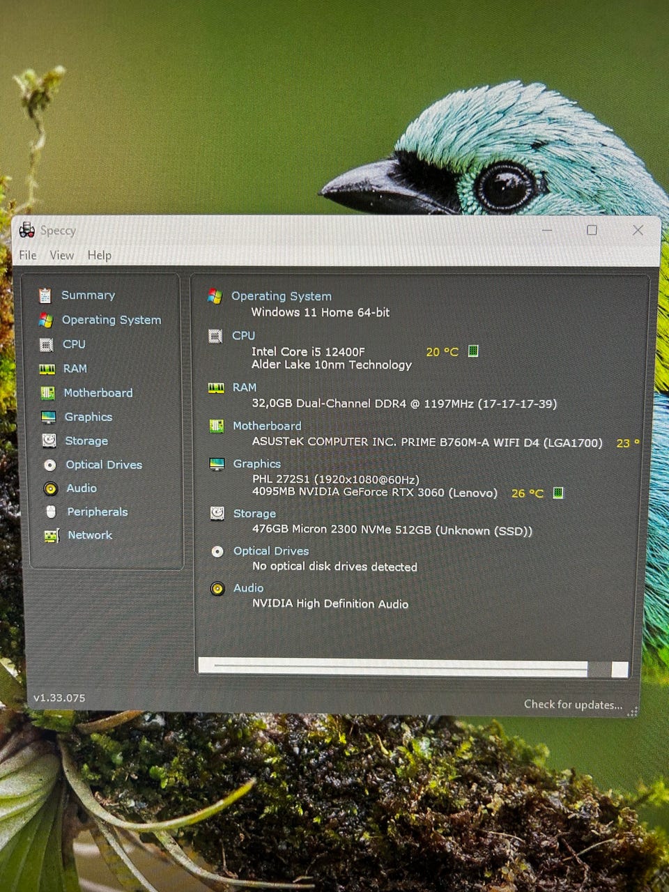Click the Audio speaker icon in sidebar
Screen dimensions: 669x892
point(50,489)
